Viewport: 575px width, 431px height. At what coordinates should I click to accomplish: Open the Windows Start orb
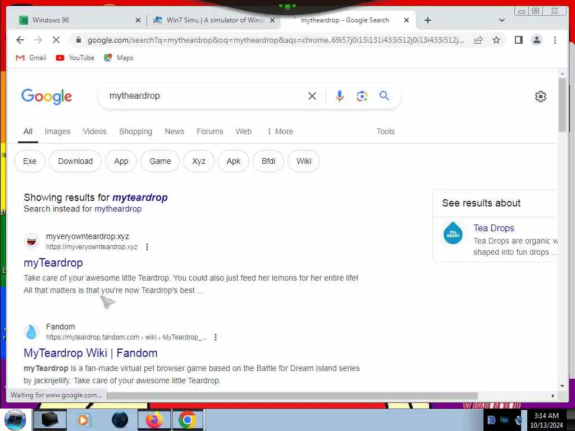click(x=15, y=420)
